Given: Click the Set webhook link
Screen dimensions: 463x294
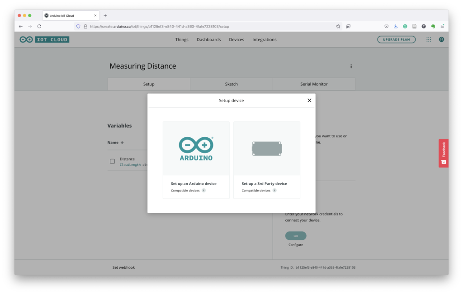Looking at the screenshot, I should point(123,267).
